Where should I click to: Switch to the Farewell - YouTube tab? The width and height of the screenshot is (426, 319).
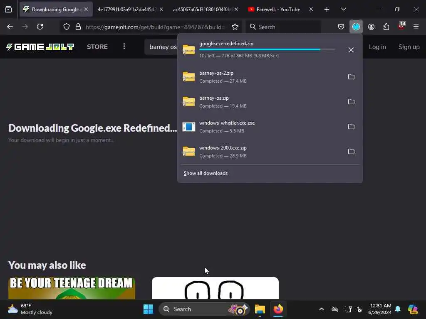tap(278, 10)
